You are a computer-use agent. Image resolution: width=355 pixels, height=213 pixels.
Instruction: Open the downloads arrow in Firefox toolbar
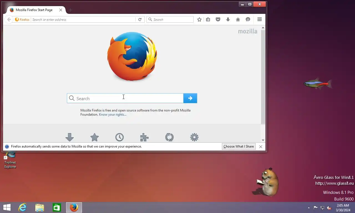pyautogui.click(x=228, y=19)
